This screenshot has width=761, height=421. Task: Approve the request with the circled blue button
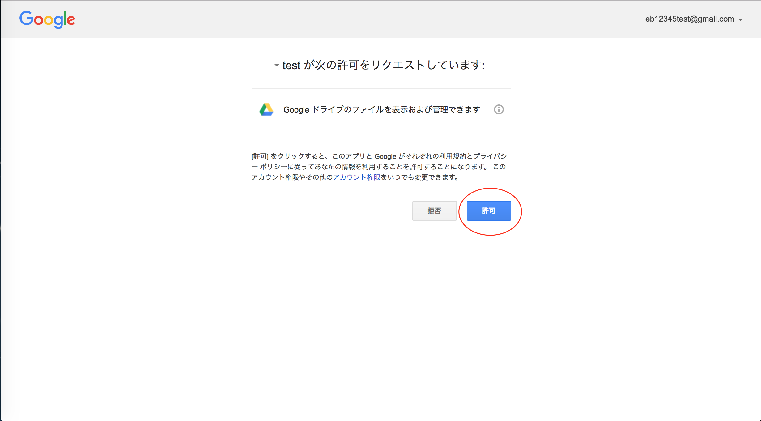pos(488,211)
